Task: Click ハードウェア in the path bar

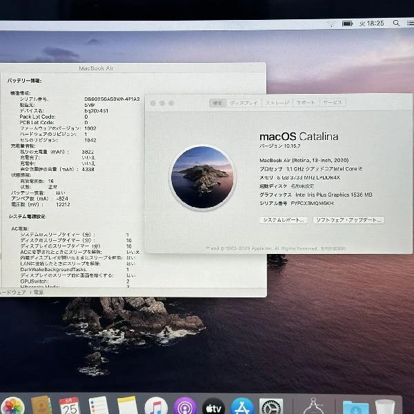Action: (x=13, y=293)
